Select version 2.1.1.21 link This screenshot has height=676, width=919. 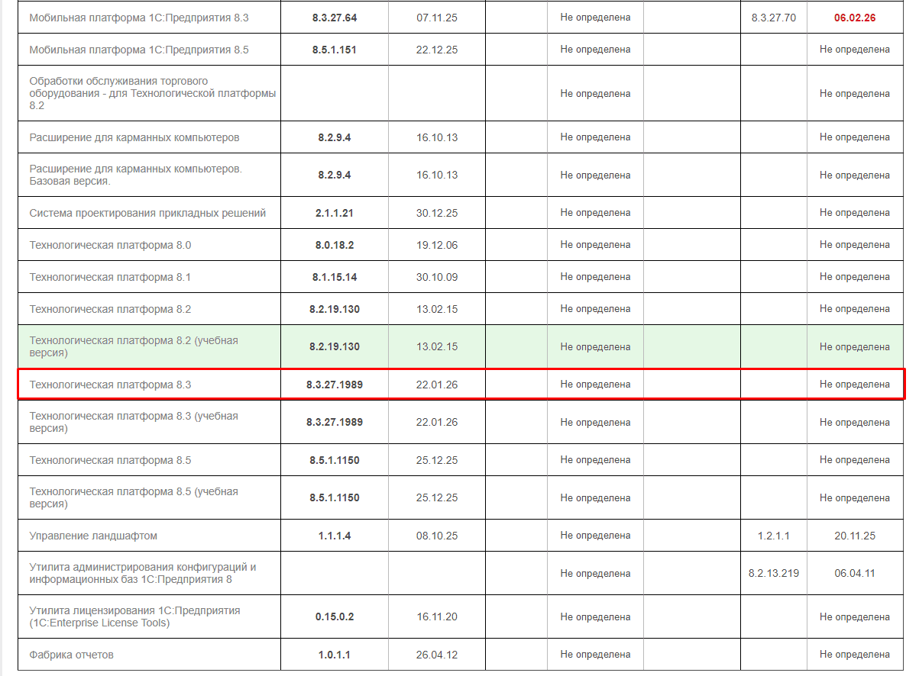point(334,213)
